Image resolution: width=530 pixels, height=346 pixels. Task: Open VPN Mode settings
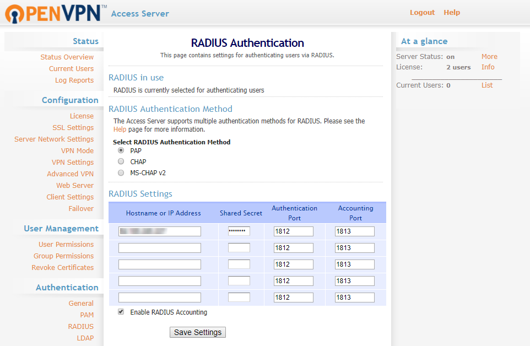pyautogui.click(x=77, y=150)
